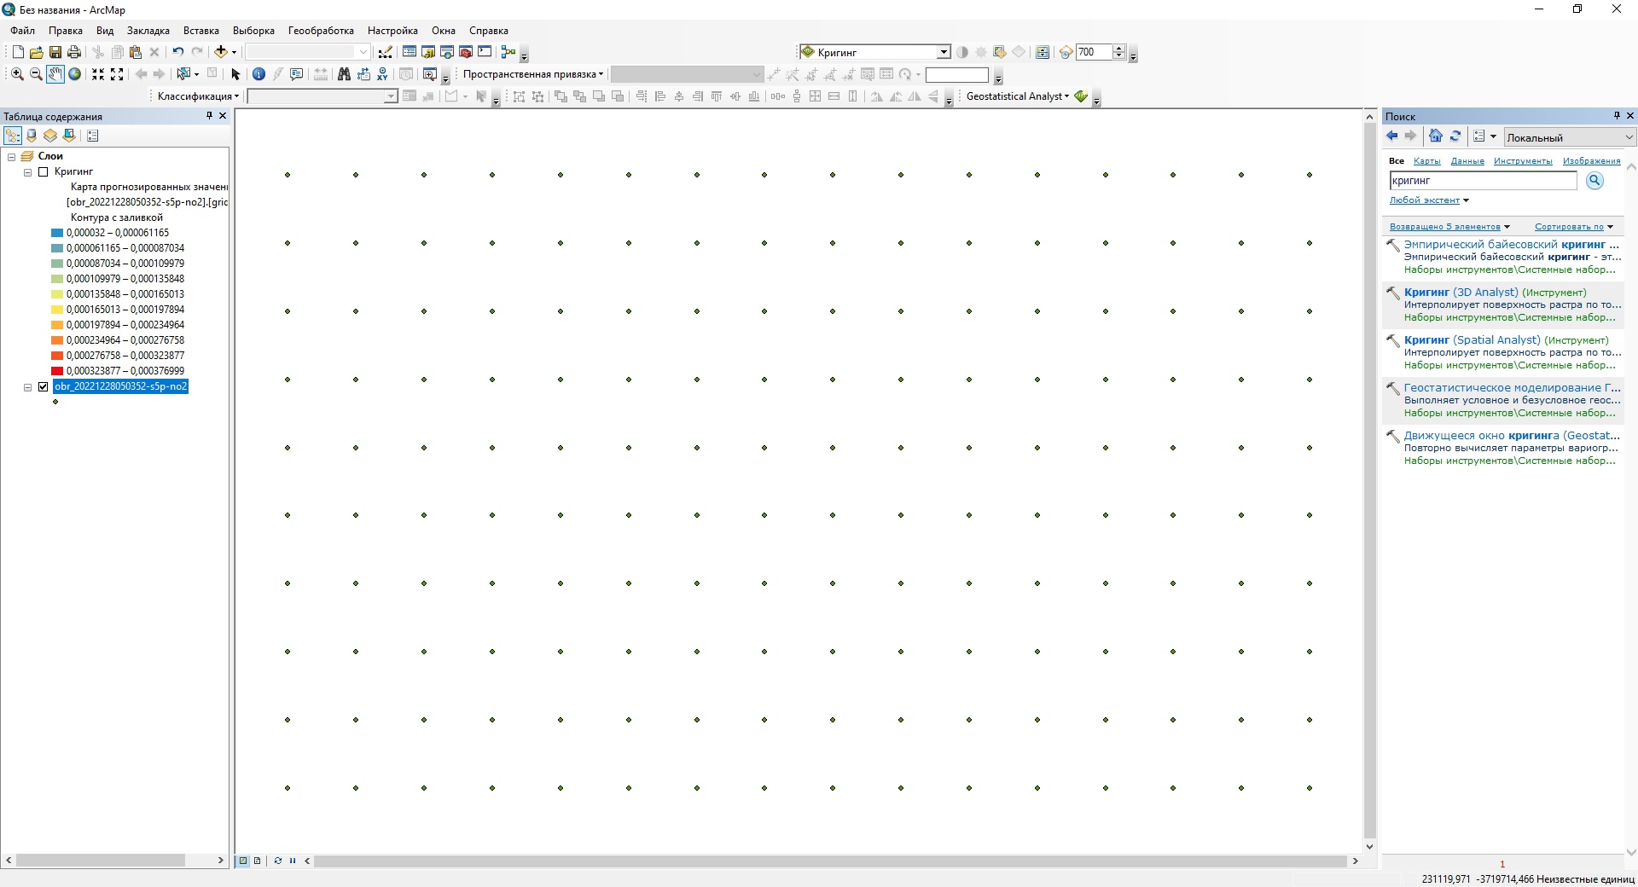Filter search results by Данные
This screenshot has width=1638, height=887.
pyautogui.click(x=1467, y=160)
